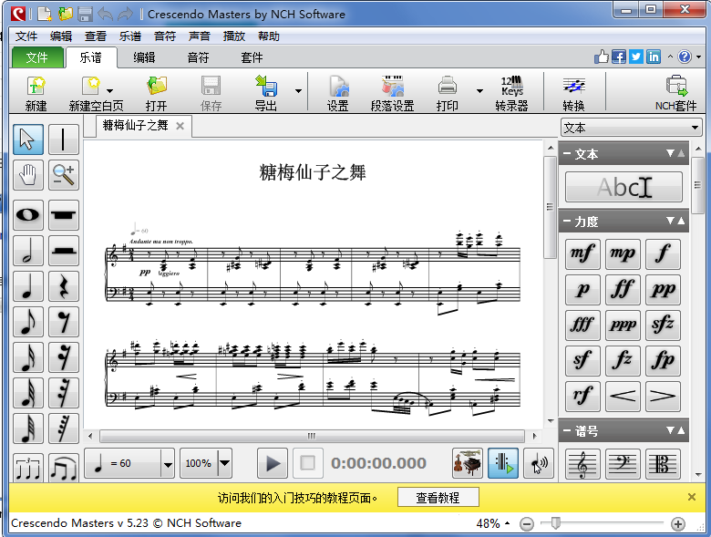This screenshot has height=537, width=711.
Task: Choose the 64th note tool
Action: (x=28, y=429)
